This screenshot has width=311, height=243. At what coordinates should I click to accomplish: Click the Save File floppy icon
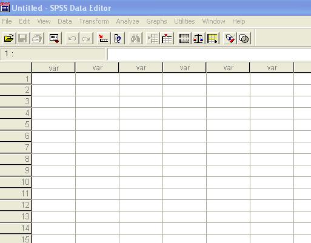[23, 38]
